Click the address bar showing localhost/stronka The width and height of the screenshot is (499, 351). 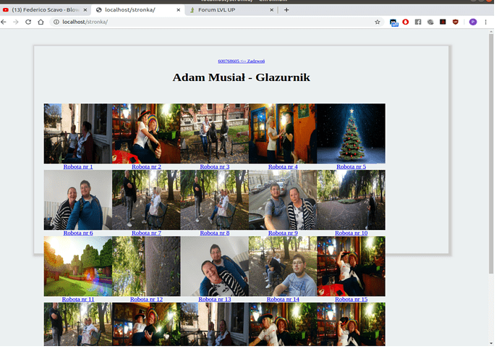[217, 22]
